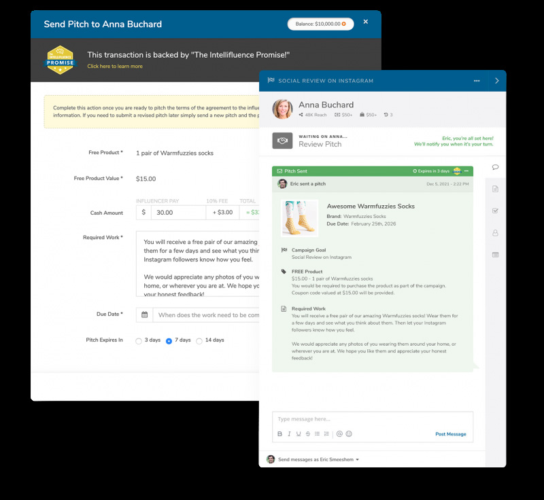Screen dimensions: 544x500
Task: Click the @ mention icon in message editor
Action: click(x=339, y=434)
